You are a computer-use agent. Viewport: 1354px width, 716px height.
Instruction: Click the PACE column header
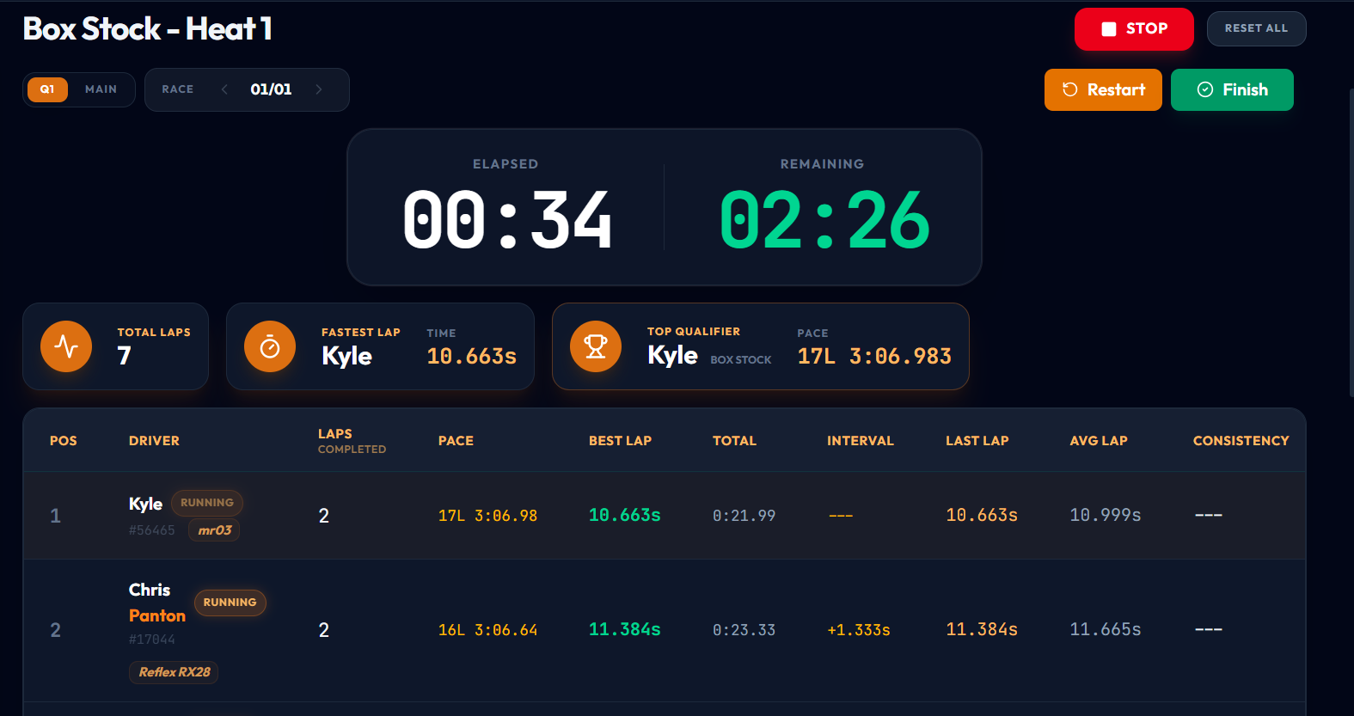pyautogui.click(x=456, y=441)
